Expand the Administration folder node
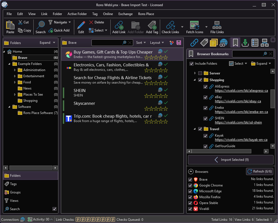The width and height of the screenshot is (278, 223). coord(15,70)
